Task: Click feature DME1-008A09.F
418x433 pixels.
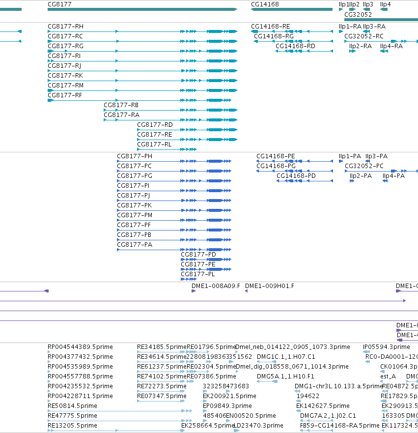Action: coord(216,286)
